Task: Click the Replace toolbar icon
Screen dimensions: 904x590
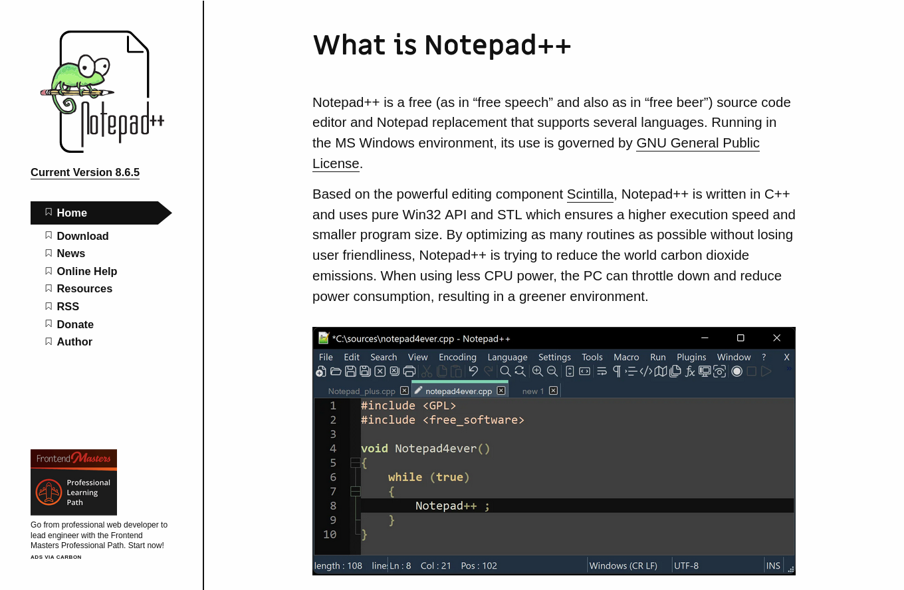Action: [x=520, y=371]
